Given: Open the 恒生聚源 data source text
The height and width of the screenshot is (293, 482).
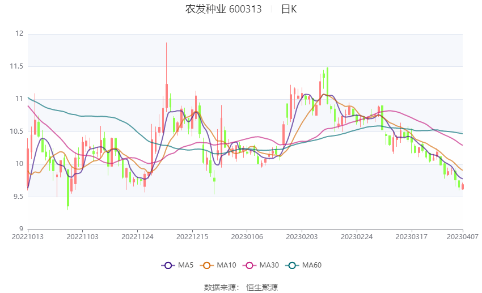Looking at the screenshot, I should tap(262, 287).
